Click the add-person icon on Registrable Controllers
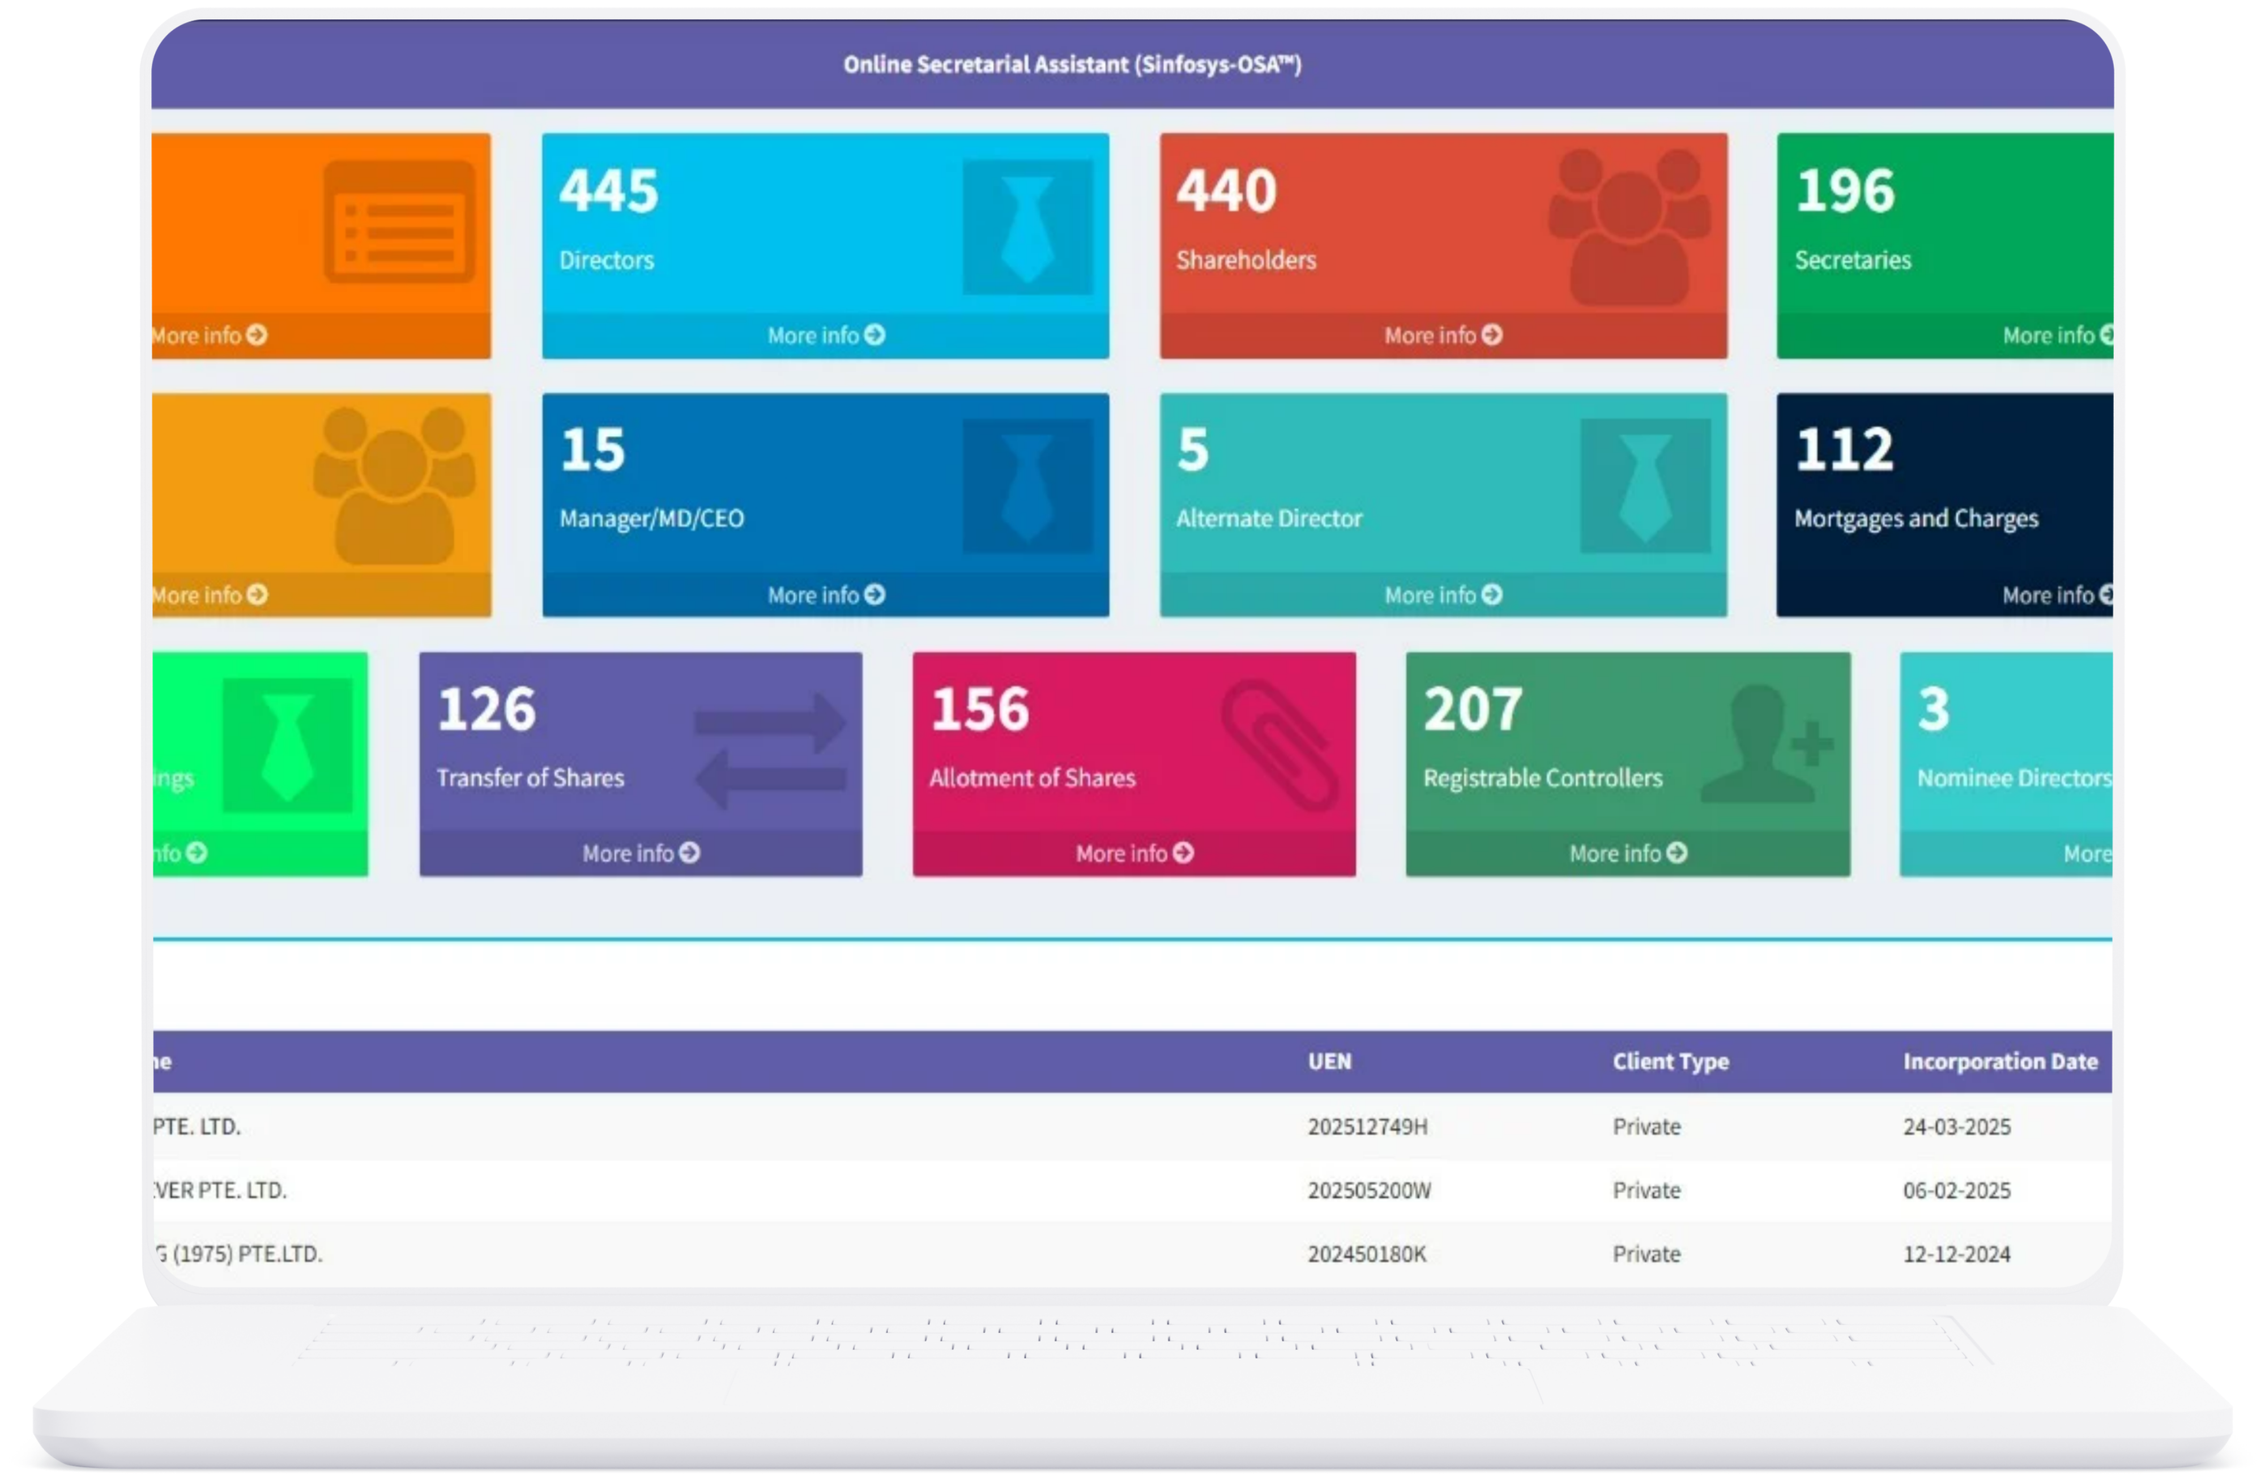This screenshot has width=2265, height=1475. coord(1767,744)
